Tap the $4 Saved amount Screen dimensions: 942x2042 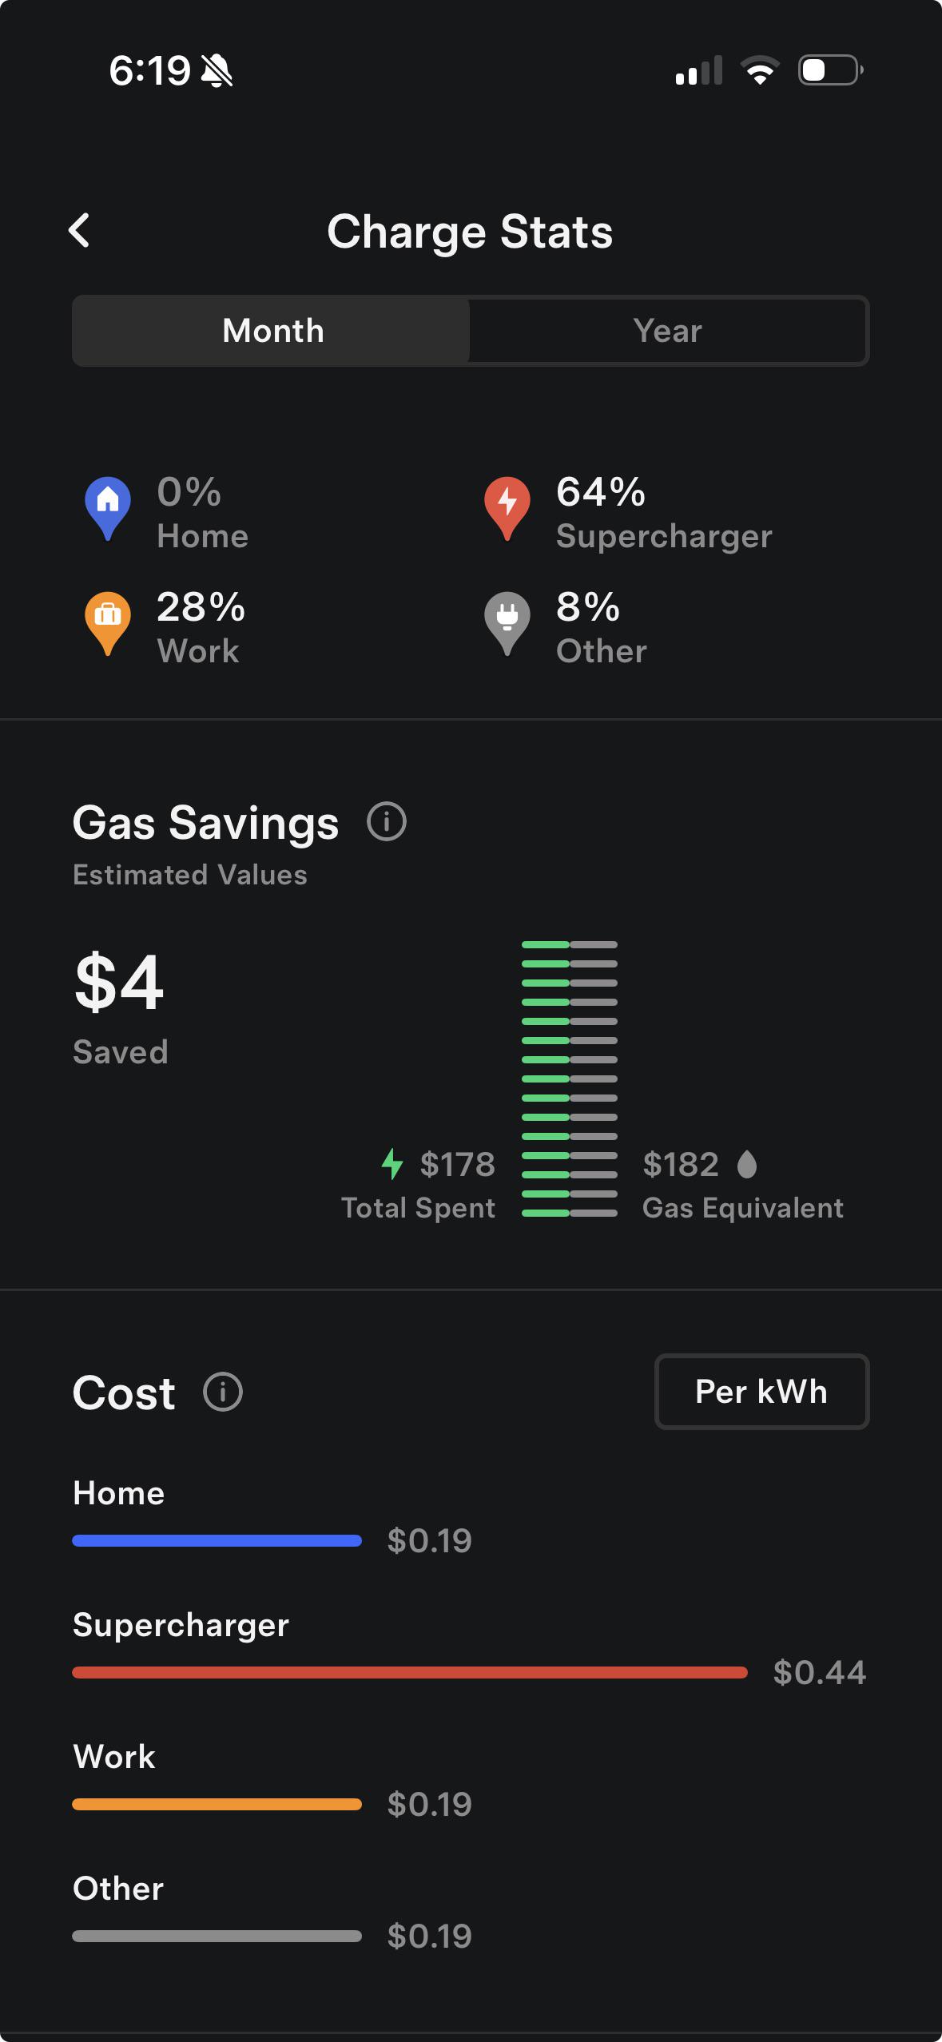(119, 983)
